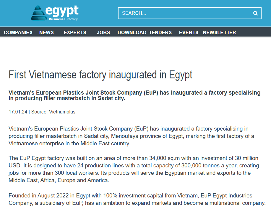Click the 'Business Directory' tagline under the logo
Viewport: 271px width, 211px height.
[x=63, y=18]
